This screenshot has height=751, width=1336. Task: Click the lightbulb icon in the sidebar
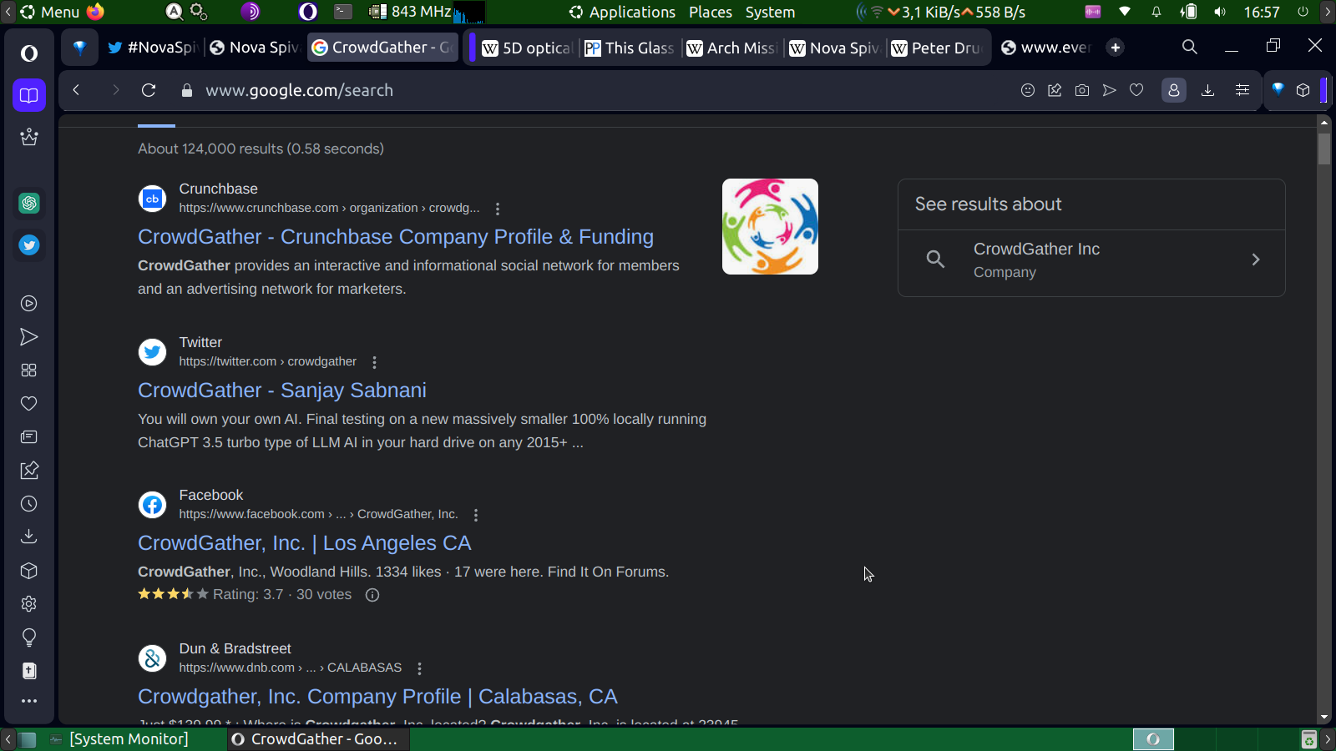pos(29,638)
